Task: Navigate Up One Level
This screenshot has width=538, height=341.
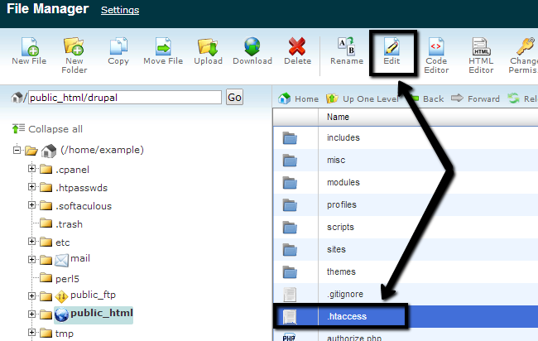Action: [362, 98]
